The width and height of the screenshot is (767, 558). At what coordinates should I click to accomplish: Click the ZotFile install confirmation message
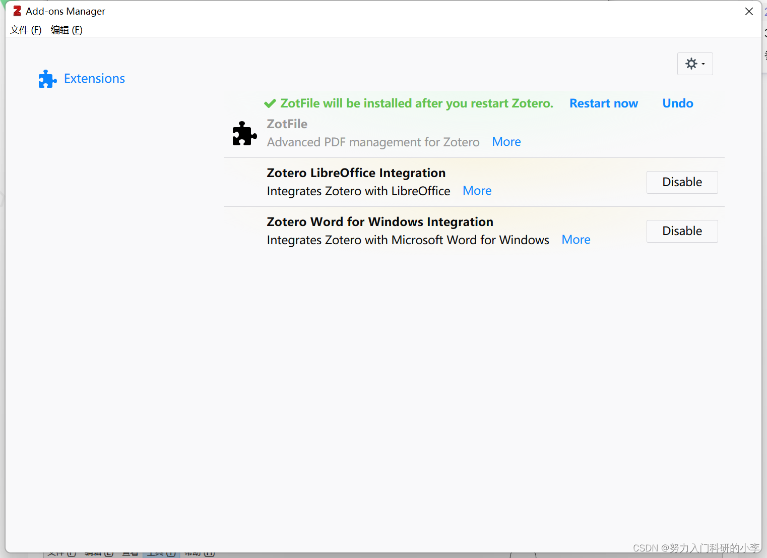[417, 103]
